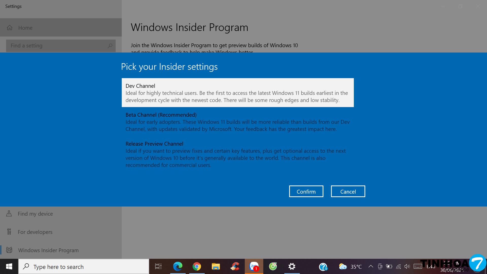Pick the Release Preview Channel option
This screenshot has height=274, width=487.
tap(237, 154)
